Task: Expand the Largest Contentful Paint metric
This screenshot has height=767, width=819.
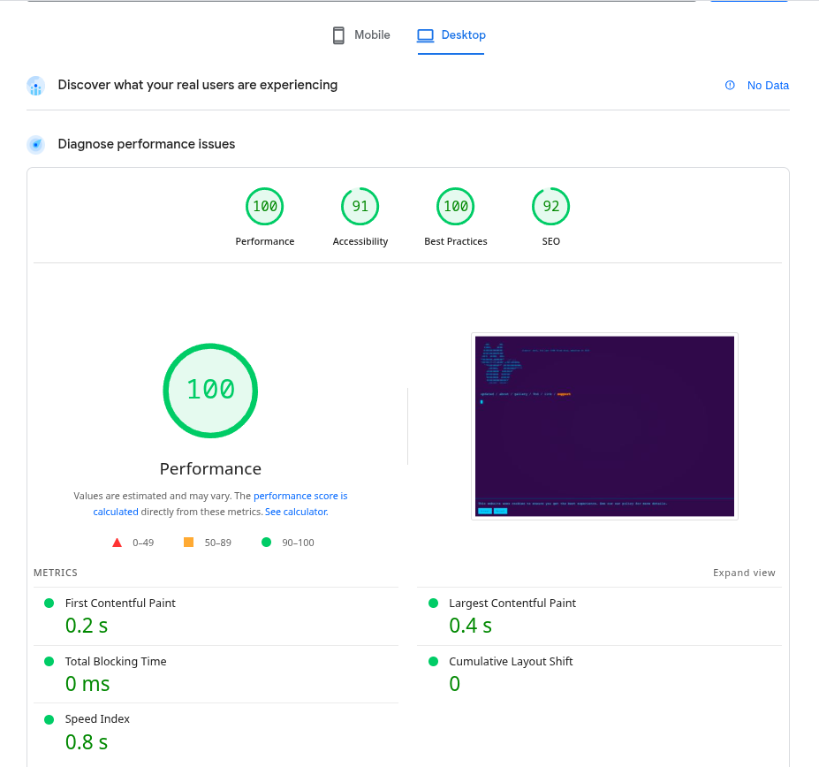Action: pyautogui.click(x=512, y=603)
